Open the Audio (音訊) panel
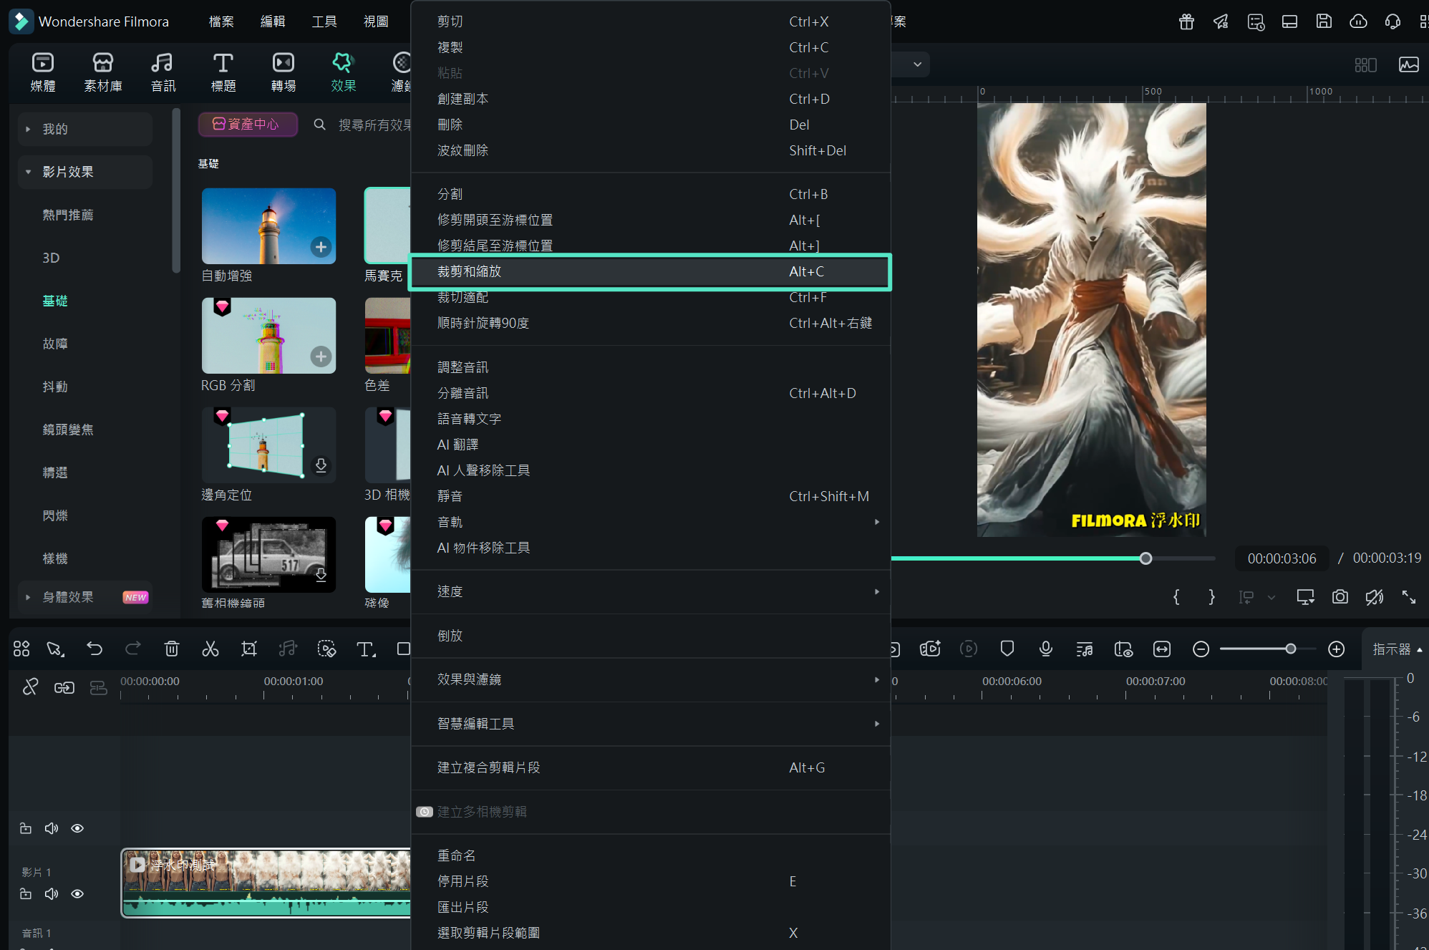The height and width of the screenshot is (950, 1429). pos(163,72)
